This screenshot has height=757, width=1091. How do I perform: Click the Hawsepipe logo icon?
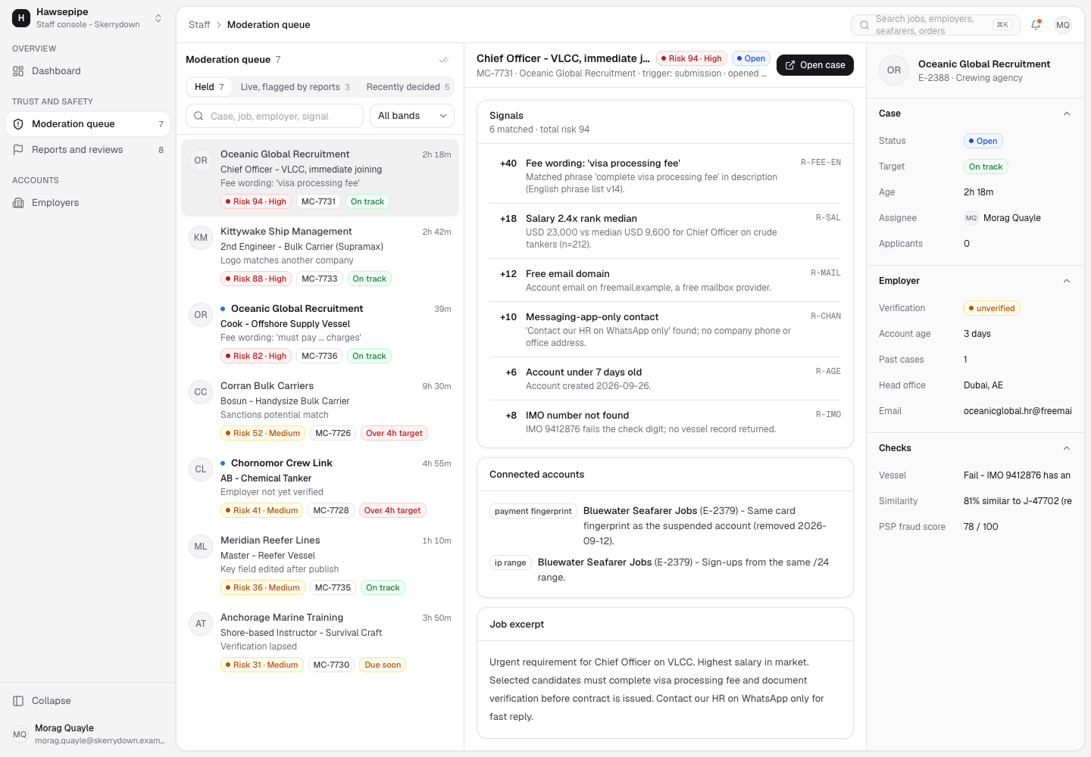21,18
